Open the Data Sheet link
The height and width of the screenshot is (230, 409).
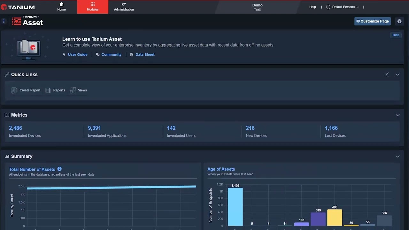145,55
